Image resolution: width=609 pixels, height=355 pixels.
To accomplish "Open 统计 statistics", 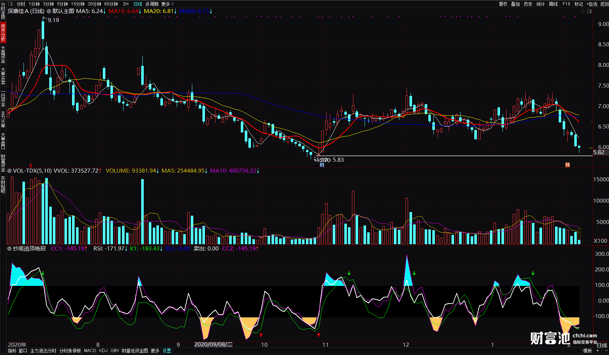I will 541,4.
